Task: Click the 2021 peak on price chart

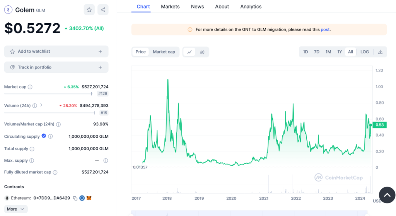Action: tap(293, 104)
